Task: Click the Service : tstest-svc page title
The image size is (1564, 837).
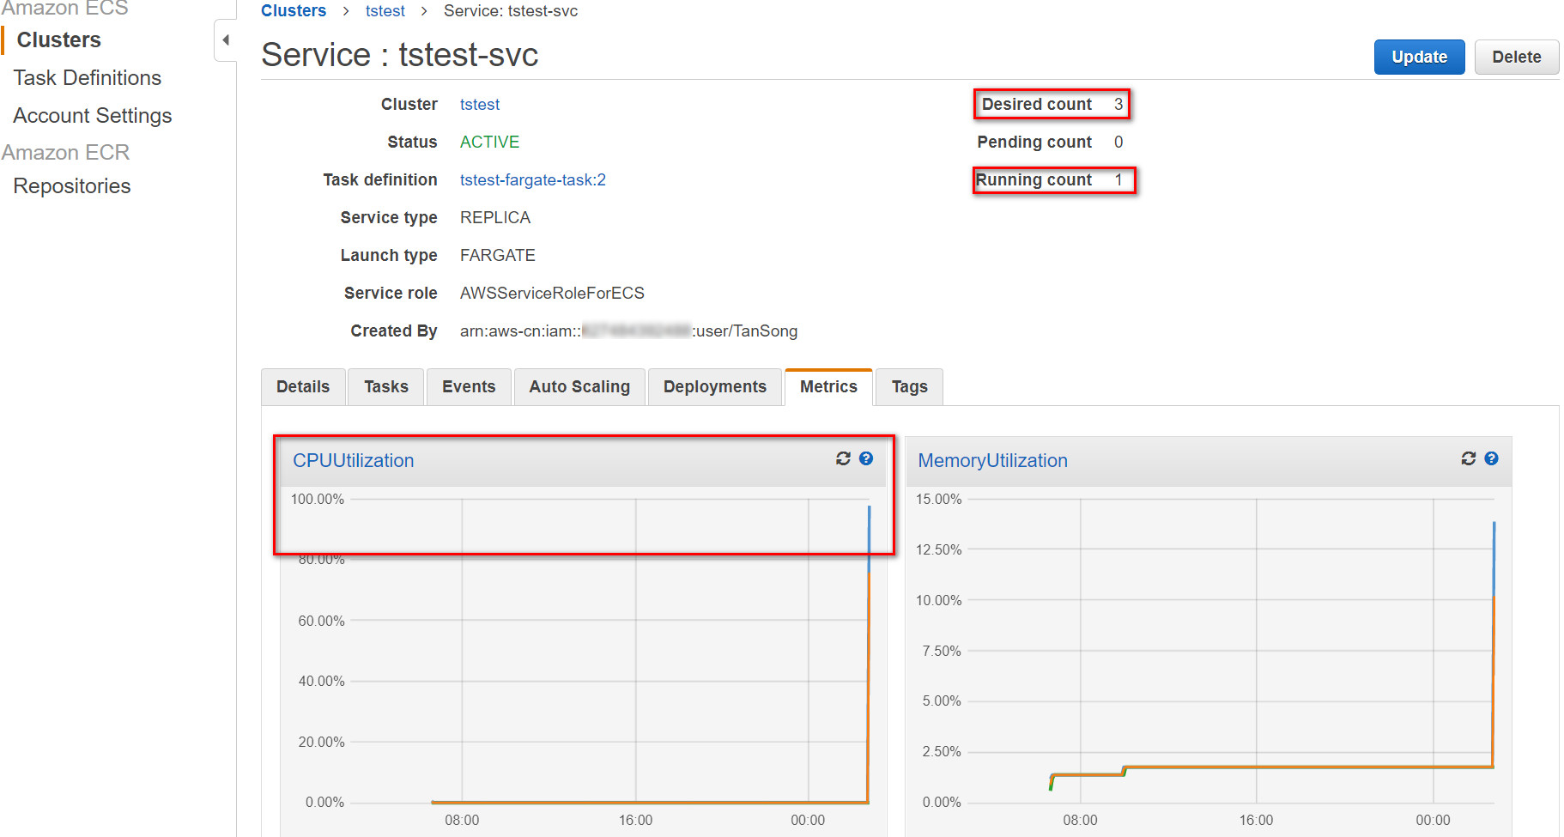Action: pyautogui.click(x=400, y=55)
